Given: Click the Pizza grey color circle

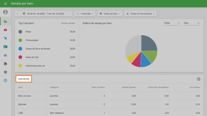Looking at the screenshot, I should pos(20,32).
